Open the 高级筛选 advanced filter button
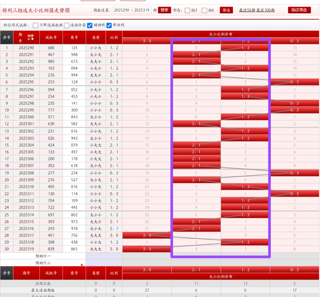The height and width of the screenshot is (297, 320). pos(299,10)
